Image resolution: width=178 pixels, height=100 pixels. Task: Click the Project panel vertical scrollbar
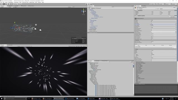point(133,66)
